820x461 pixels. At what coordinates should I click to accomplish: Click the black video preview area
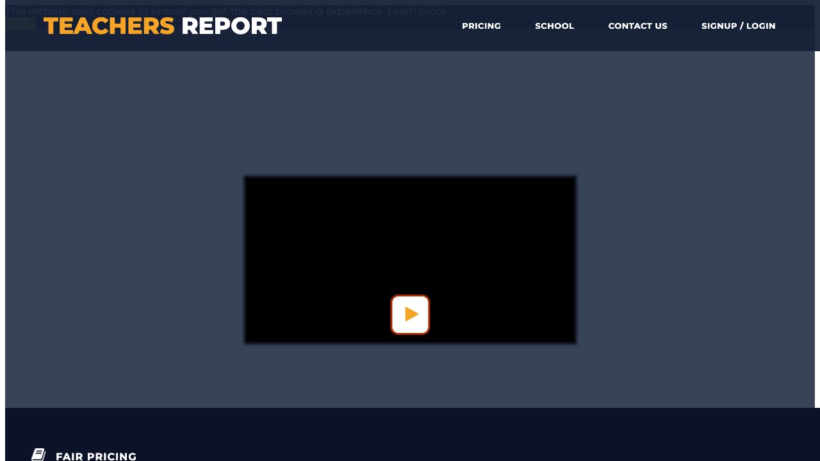coord(410,237)
